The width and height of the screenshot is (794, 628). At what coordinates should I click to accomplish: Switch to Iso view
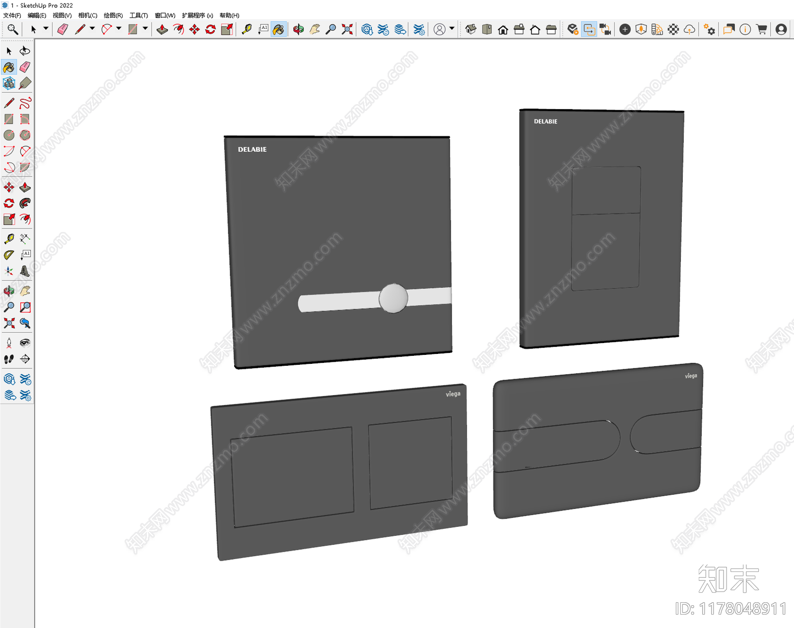click(x=471, y=30)
